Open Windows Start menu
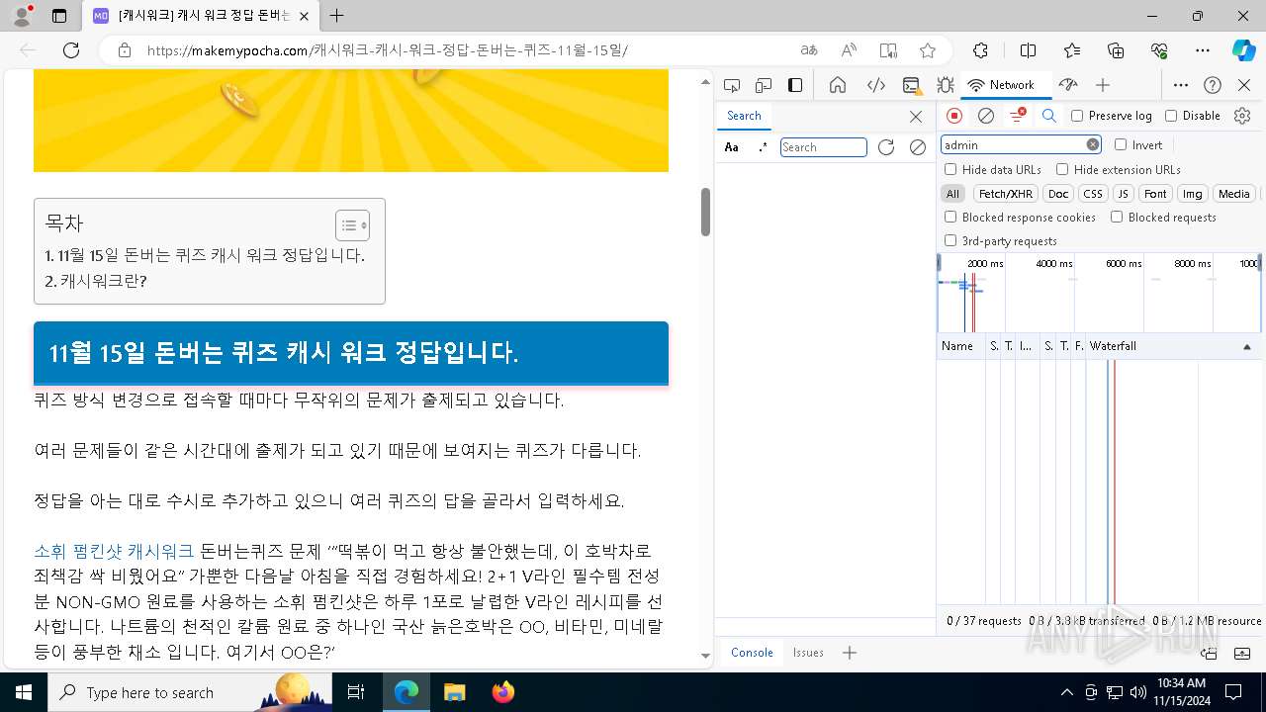 tap(24, 692)
